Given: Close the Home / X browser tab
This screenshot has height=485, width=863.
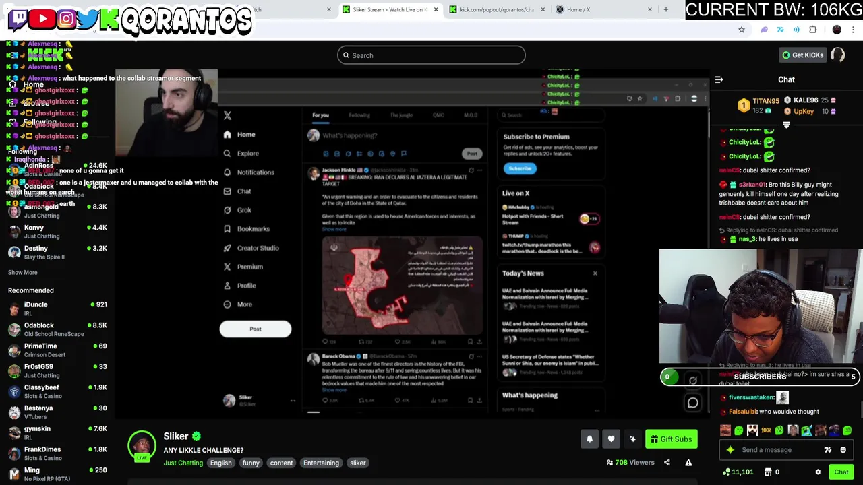Looking at the screenshot, I should click(650, 9).
